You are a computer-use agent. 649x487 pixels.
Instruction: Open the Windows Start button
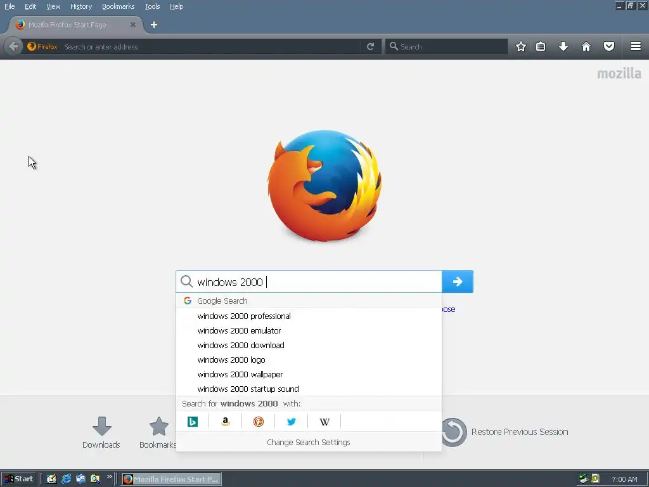[19, 479]
